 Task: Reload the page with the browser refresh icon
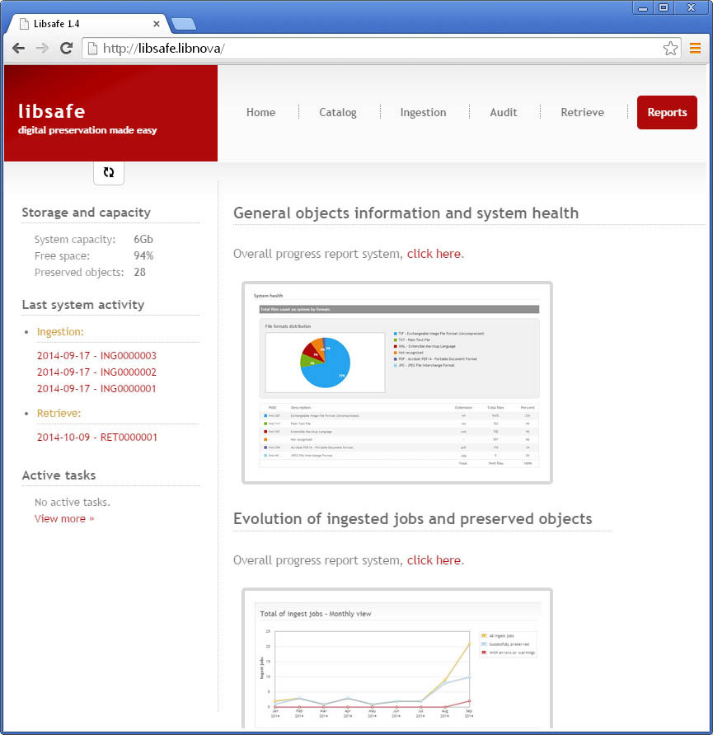tap(67, 48)
